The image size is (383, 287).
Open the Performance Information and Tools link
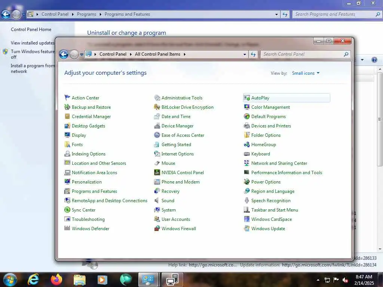tap(287, 173)
